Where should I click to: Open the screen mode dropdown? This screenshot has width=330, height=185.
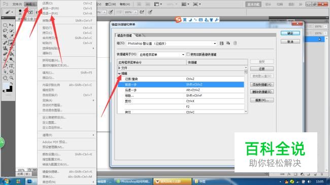tap(197, 4)
